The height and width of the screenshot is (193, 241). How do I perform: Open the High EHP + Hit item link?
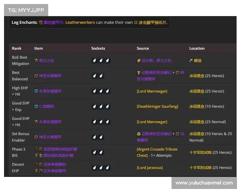(50, 91)
